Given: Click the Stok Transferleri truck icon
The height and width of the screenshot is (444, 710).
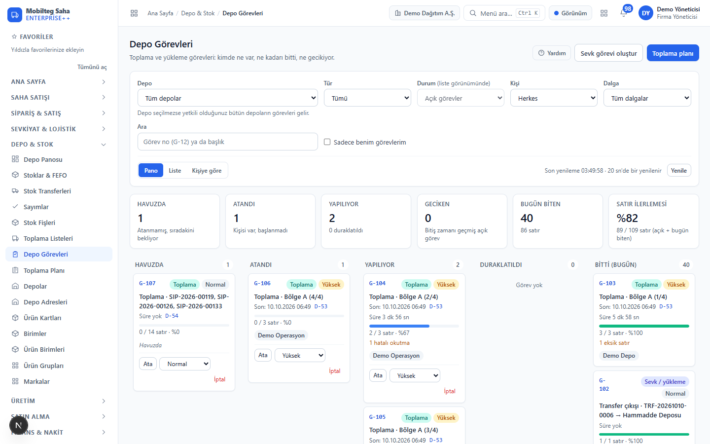Looking at the screenshot, I should [15, 191].
